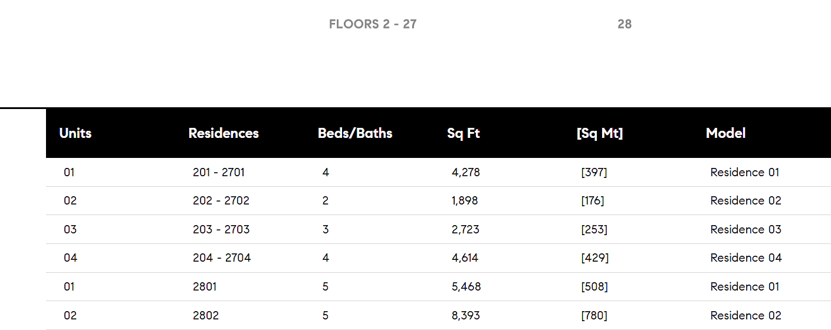This screenshot has width=831, height=330.
Task: Click the 8,393 square feet value
Action: tap(466, 315)
